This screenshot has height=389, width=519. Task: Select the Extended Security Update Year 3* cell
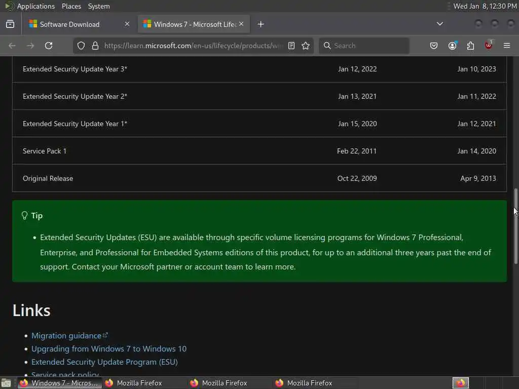tap(75, 69)
